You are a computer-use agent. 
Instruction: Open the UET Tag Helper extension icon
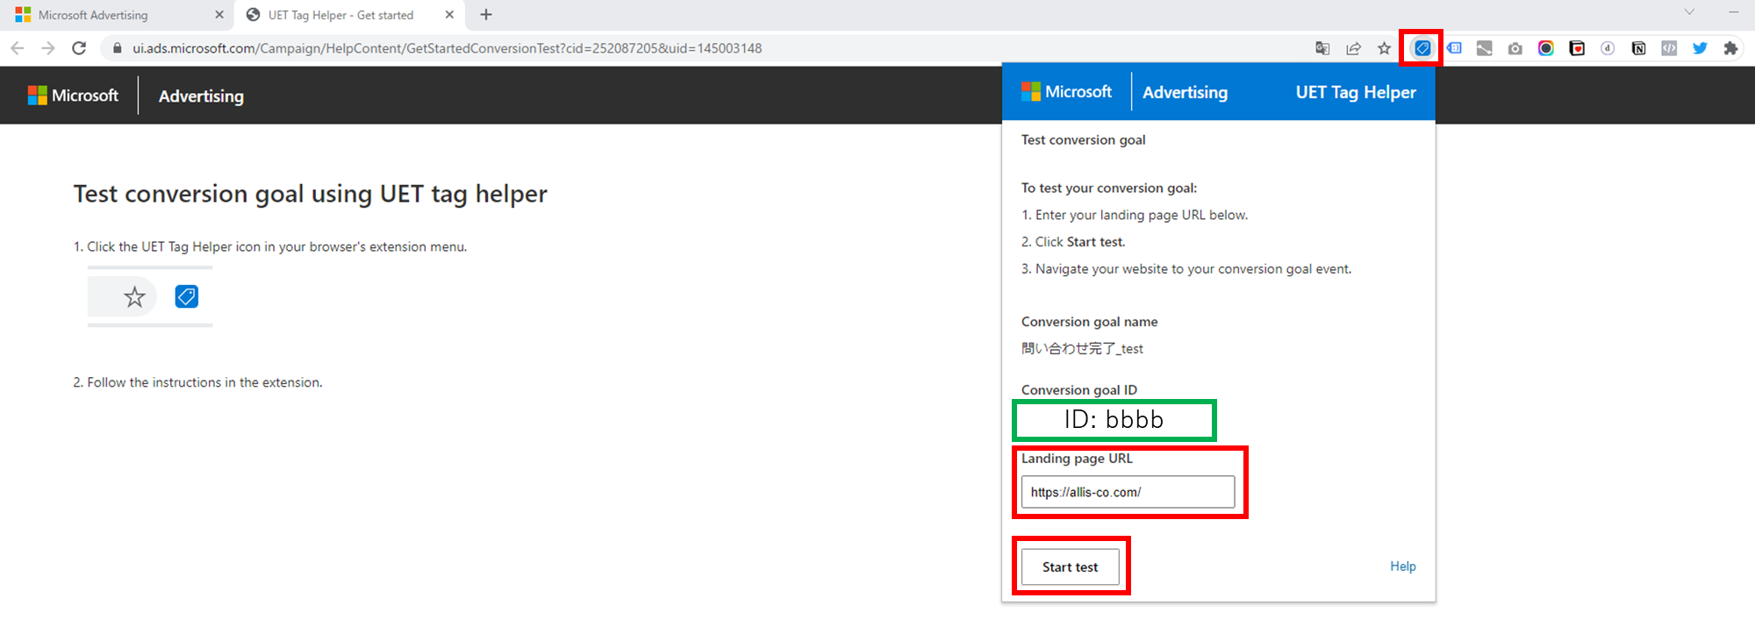pos(1422,48)
